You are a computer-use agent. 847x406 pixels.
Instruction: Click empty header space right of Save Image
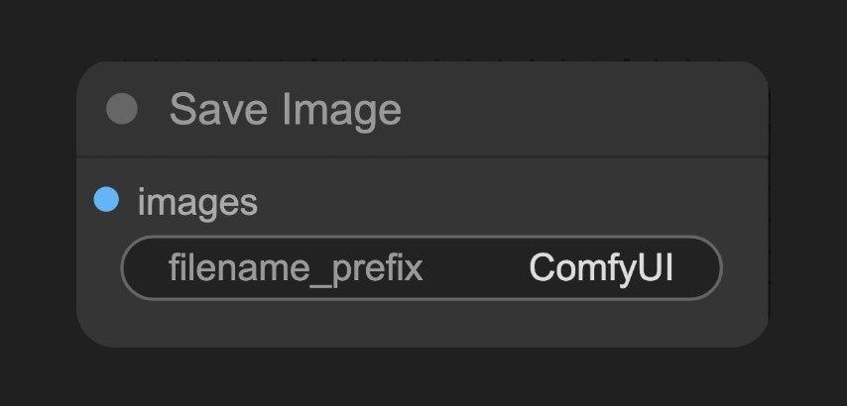click(583, 110)
